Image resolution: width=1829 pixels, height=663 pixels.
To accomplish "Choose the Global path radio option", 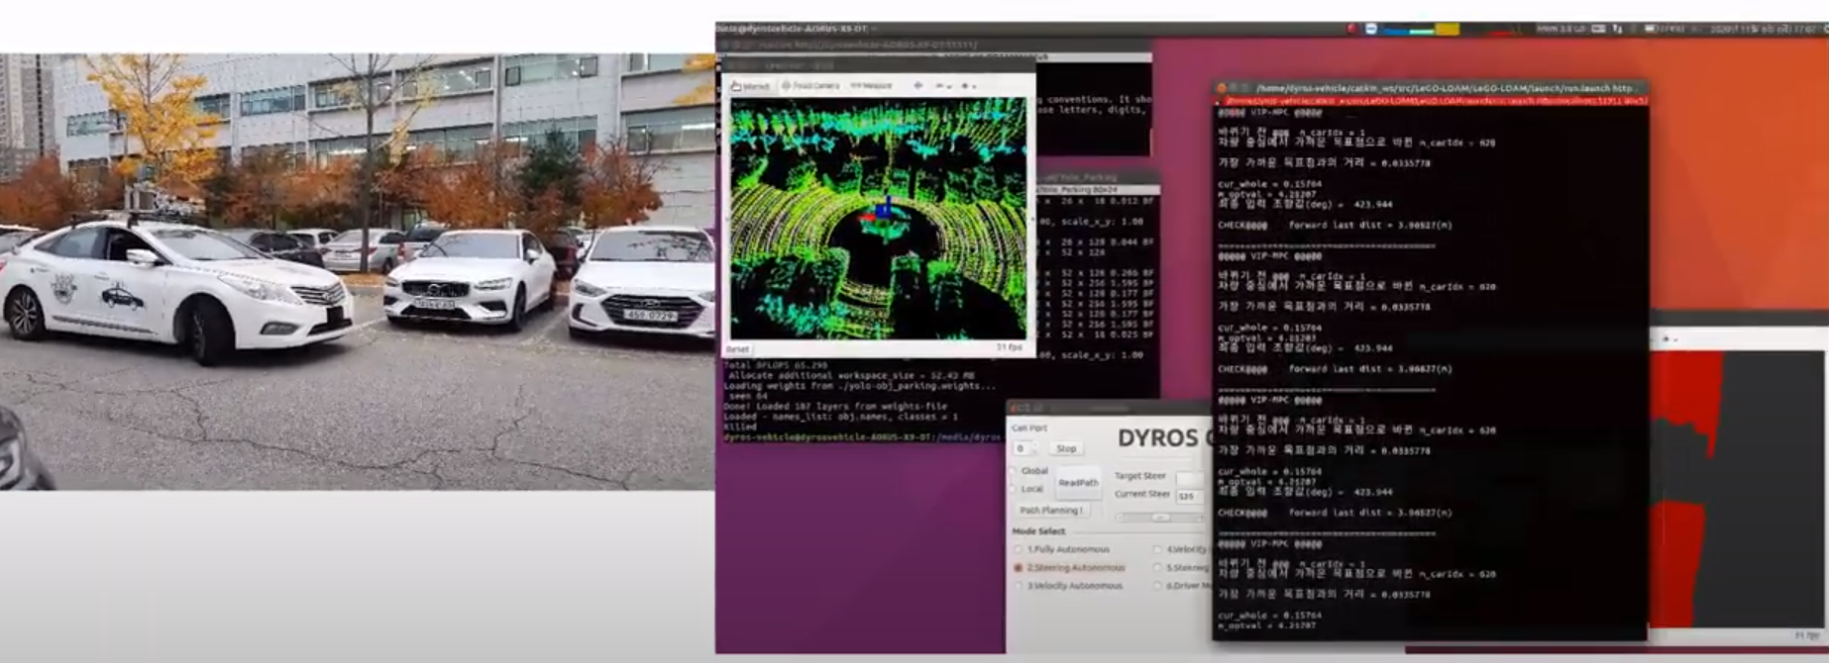I will pos(1015,471).
